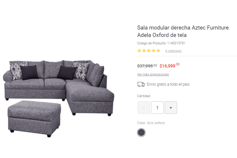Select the Gris oxford color swatch
Viewport: 237px width, 158px height.
point(141,133)
